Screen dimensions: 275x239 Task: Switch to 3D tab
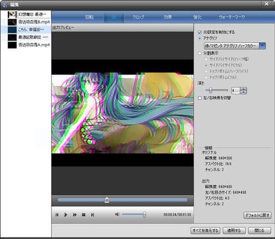click(114, 17)
